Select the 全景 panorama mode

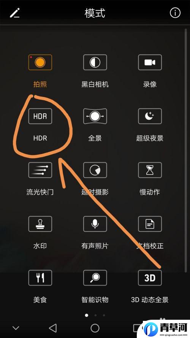95,116
